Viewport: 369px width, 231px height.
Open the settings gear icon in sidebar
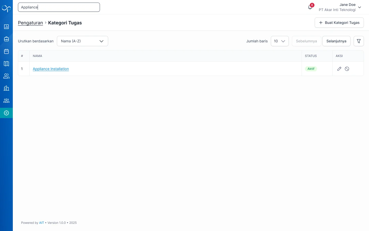pos(6,113)
